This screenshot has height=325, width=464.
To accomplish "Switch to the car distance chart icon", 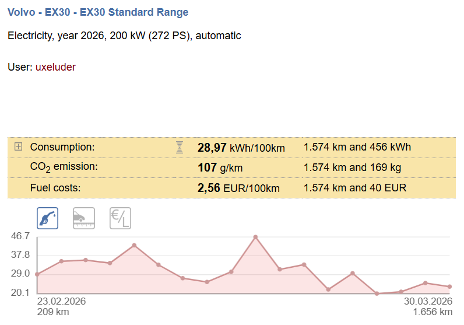I will [x=84, y=218].
